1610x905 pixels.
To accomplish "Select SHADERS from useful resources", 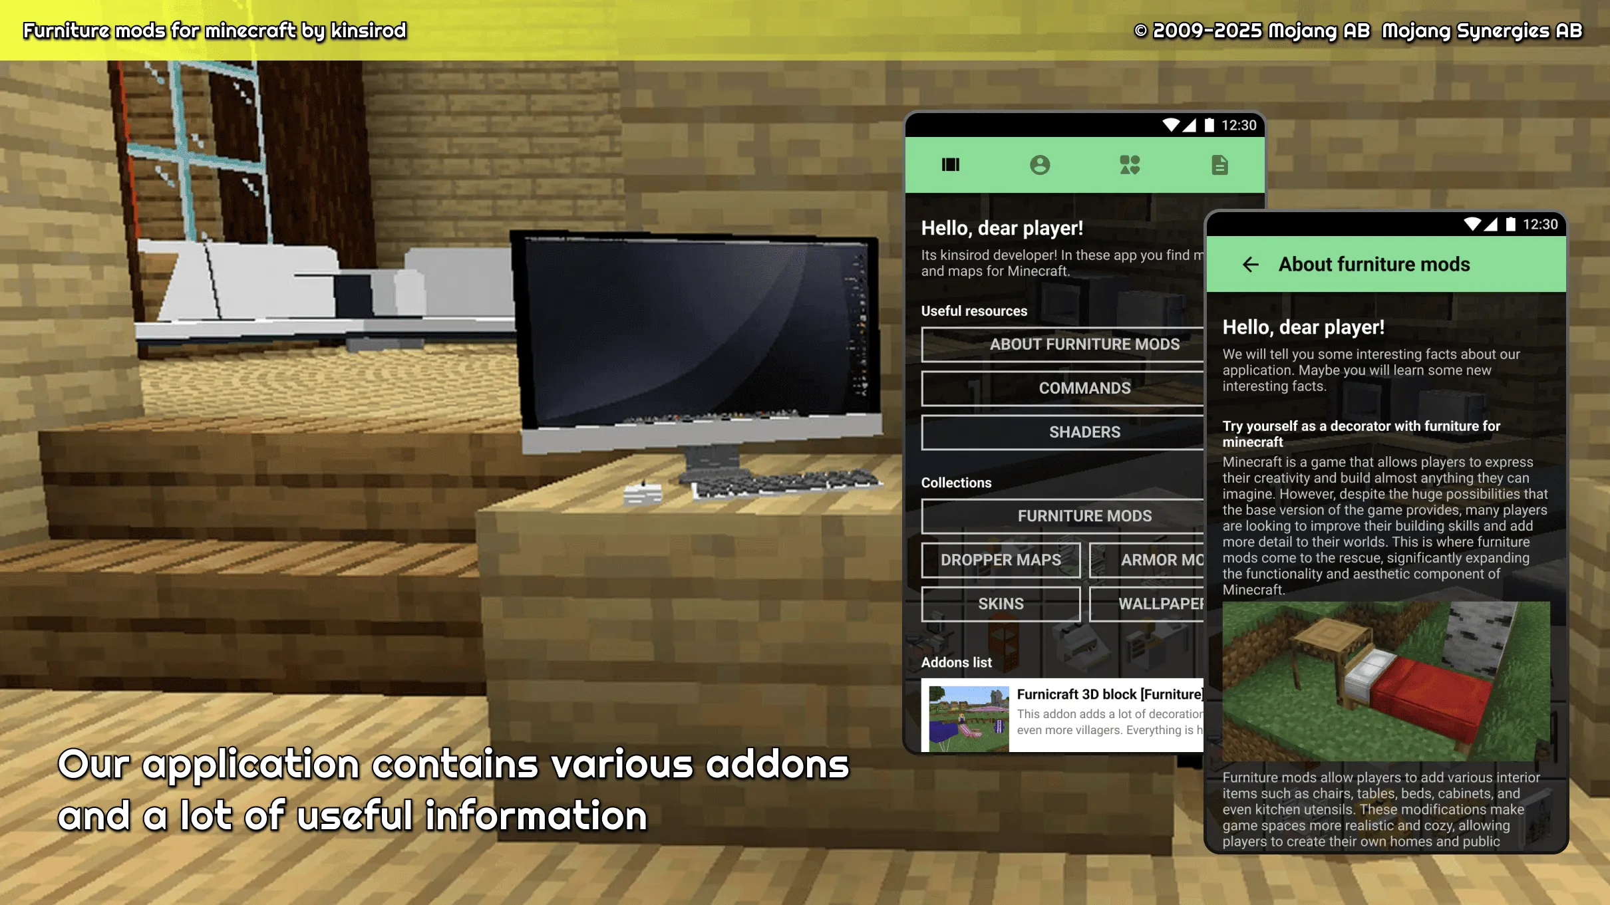I will pyautogui.click(x=1085, y=431).
